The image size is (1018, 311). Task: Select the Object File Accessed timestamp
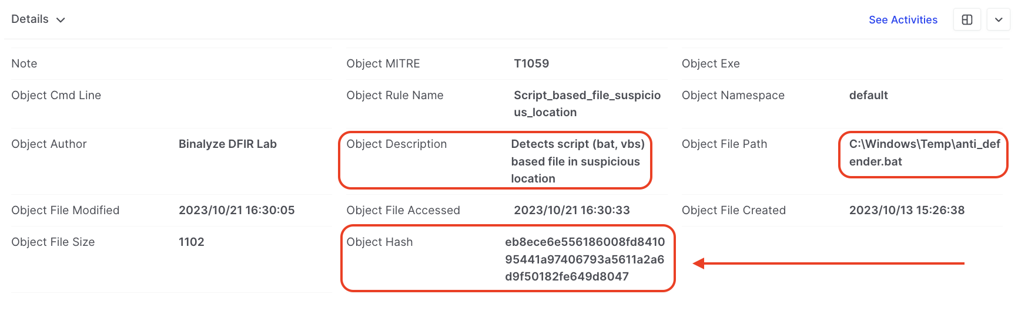[571, 210]
